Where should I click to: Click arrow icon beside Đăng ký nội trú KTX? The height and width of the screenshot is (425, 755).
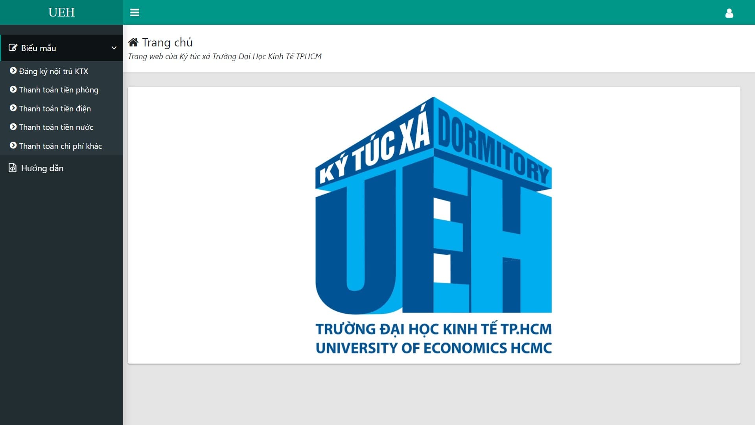tap(13, 70)
